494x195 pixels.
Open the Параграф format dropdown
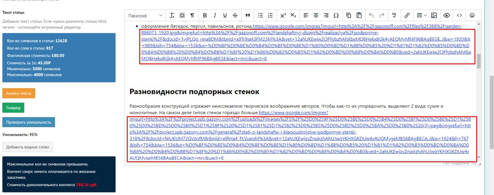145,15
